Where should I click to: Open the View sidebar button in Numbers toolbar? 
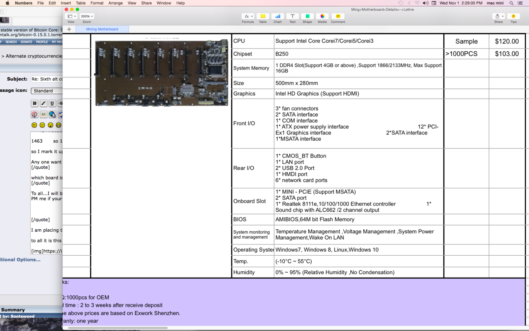tap(71, 17)
